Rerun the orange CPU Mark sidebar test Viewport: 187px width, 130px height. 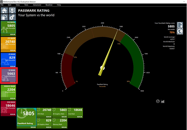(13, 51)
